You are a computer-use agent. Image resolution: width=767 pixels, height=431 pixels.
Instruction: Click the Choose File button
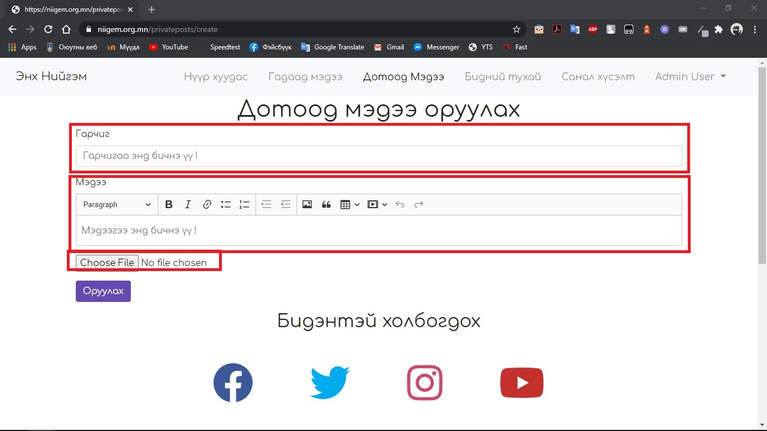tap(107, 263)
